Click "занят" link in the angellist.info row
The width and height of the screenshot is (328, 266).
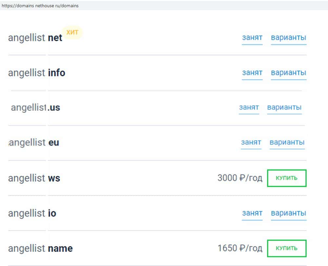pos(252,73)
